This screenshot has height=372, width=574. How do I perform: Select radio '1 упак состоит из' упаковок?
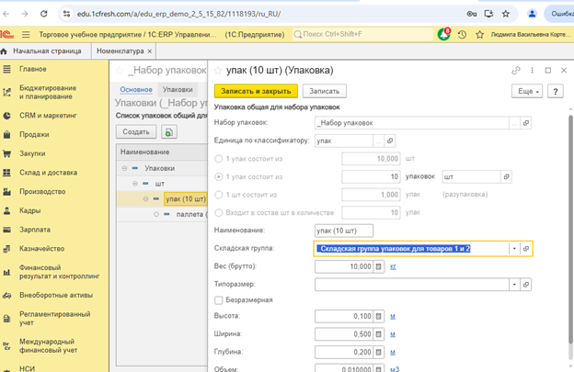click(219, 177)
